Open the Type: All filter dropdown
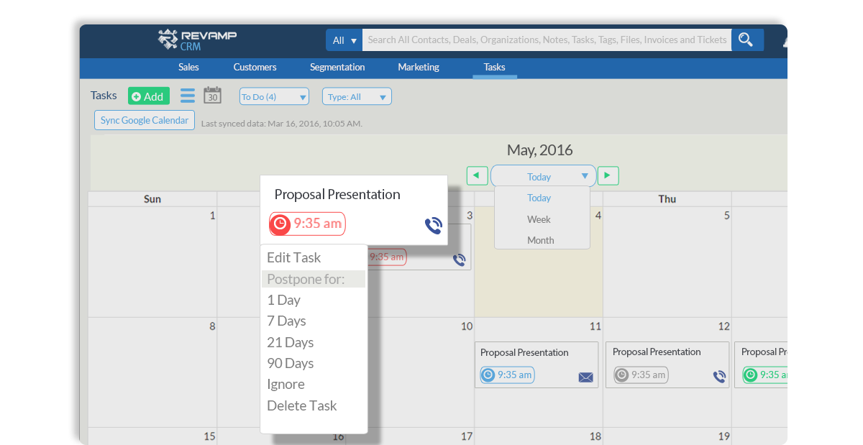The image size is (863, 445). pyautogui.click(x=357, y=96)
